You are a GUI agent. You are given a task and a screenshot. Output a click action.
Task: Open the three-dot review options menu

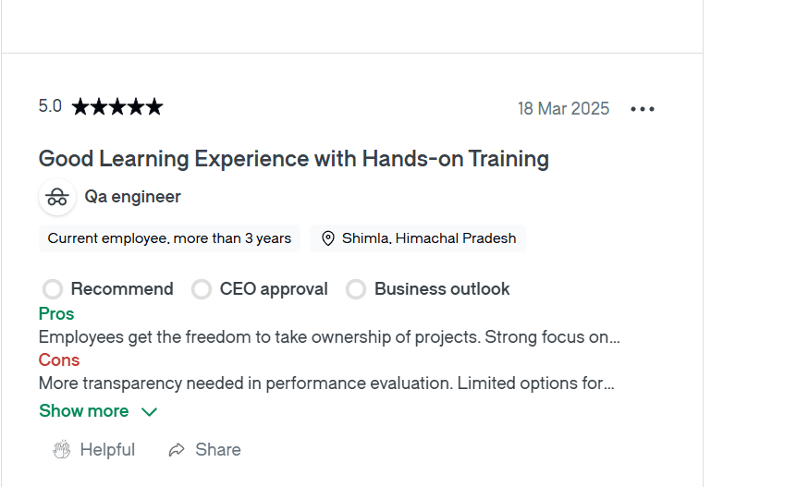[643, 109]
